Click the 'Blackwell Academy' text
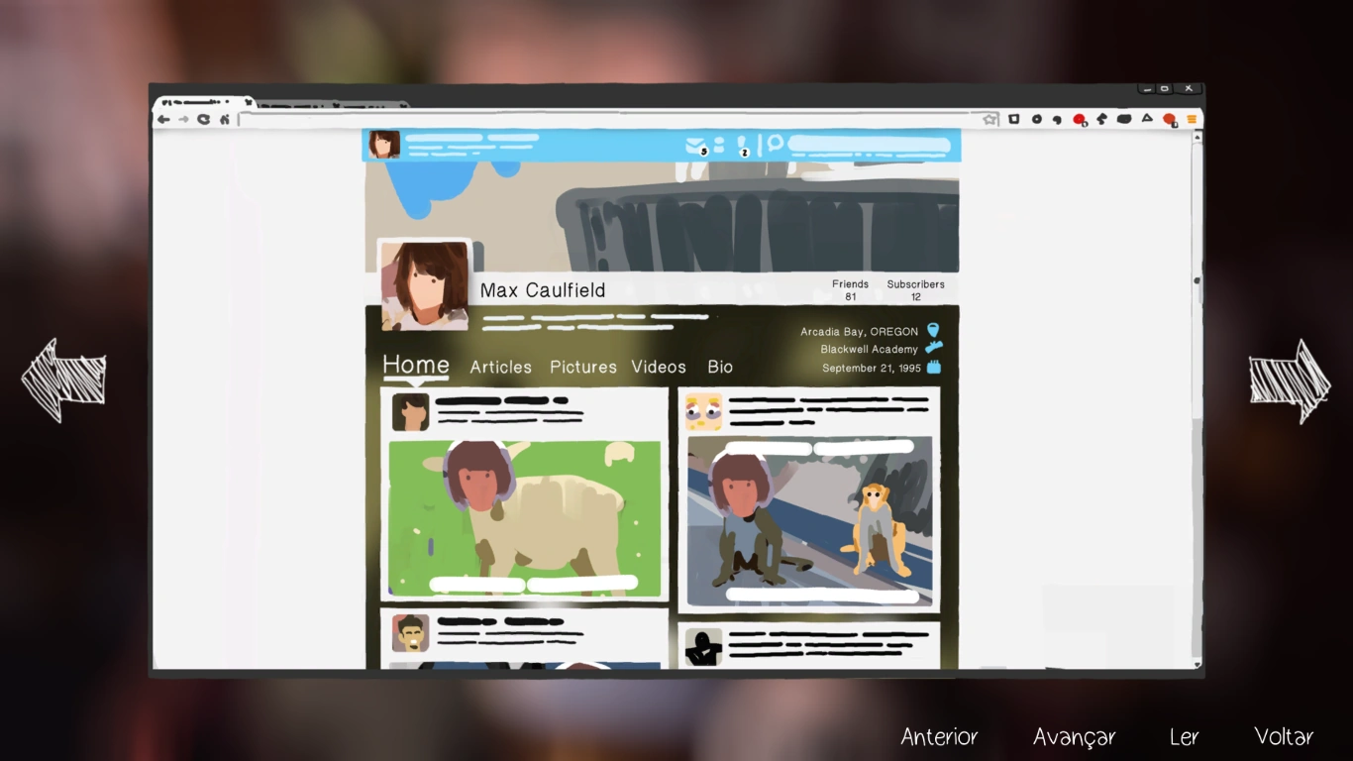 [x=869, y=350]
